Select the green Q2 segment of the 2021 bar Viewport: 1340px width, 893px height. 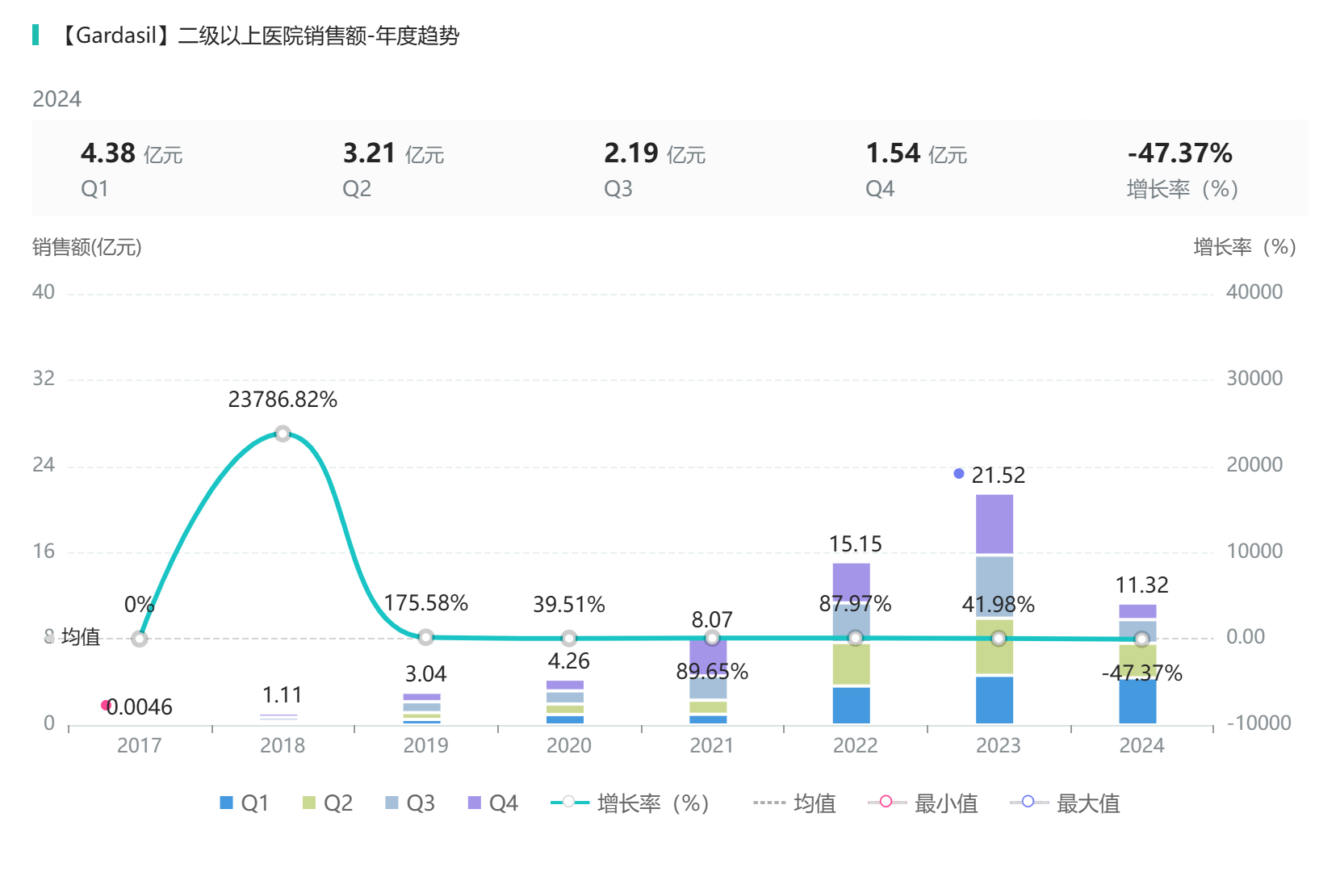pyautogui.click(x=708, y=707)
